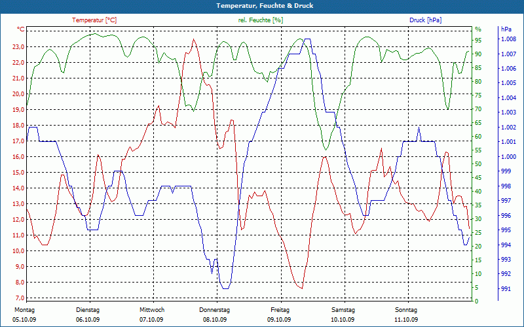The height and width of the screenshot is (327, 524).
Task: Click the 'Donnerstag' day label
Action: (x=215, y=310)
